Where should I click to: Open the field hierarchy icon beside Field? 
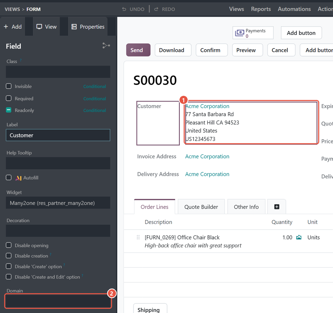[106, 46]
